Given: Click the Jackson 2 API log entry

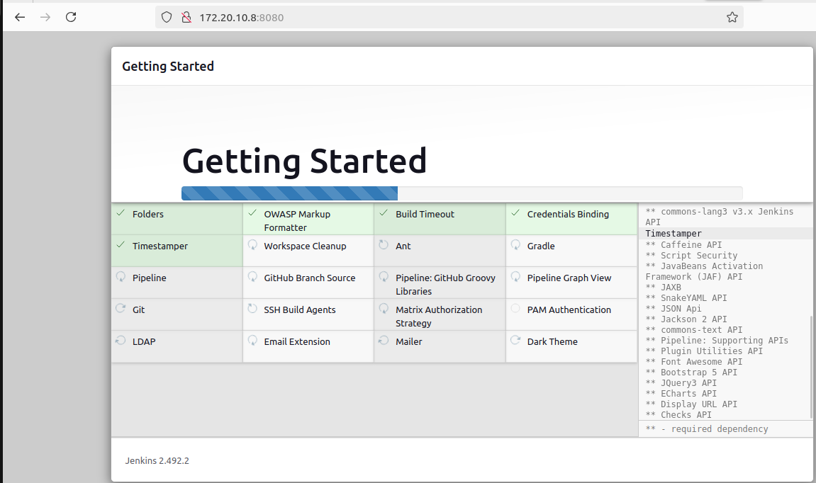Looking at the screenshot, I should (686, 319).
